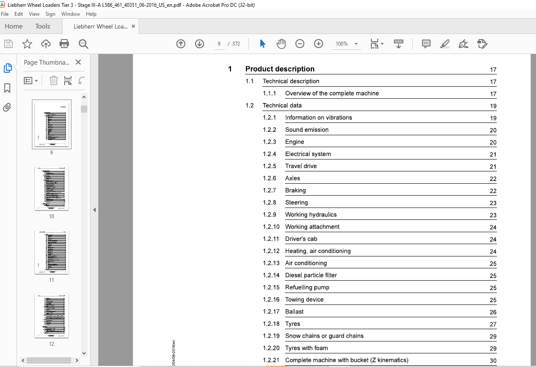The height and width of the screenshot is (367, 536).
Task: Click the zoom in plus icon
Action: [319, 44]
